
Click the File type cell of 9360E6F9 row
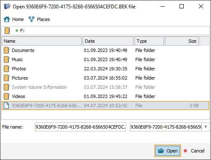pos(139,106)
